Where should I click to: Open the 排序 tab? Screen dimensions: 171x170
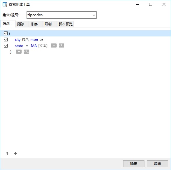click(x=34, y=24)
